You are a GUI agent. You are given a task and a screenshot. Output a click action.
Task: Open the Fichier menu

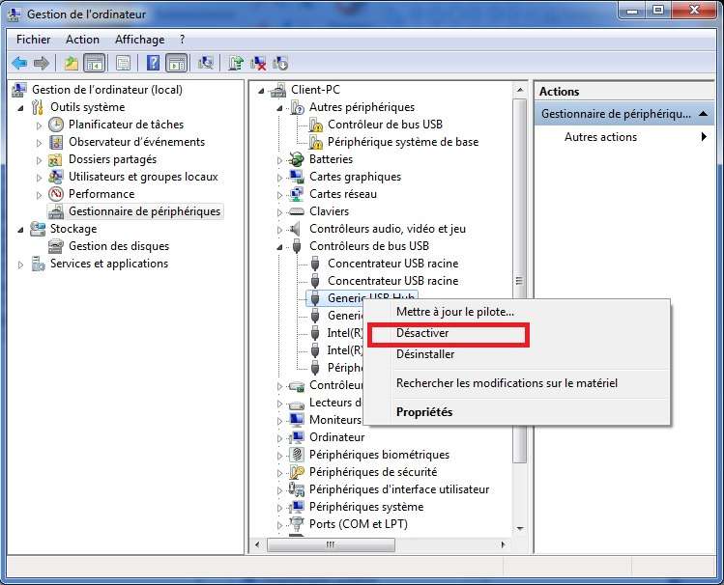pos(33,40)
